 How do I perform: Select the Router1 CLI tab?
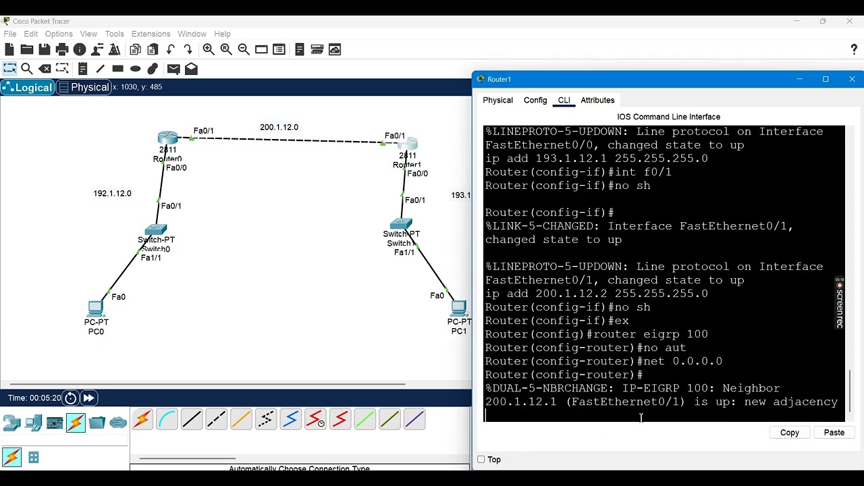[564, 100]
